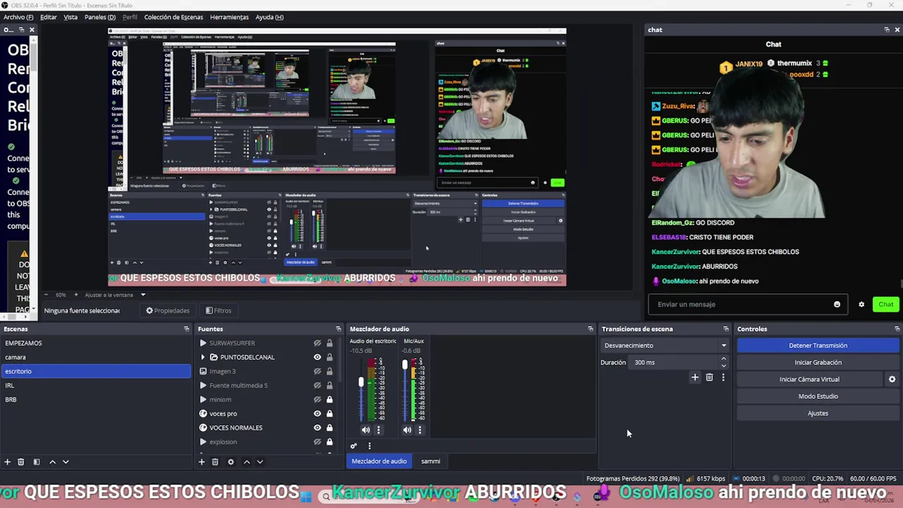Expand the PUNTOSDELCANAL group
The height and width of the screenshot is (508, 903).
[203, 357]
